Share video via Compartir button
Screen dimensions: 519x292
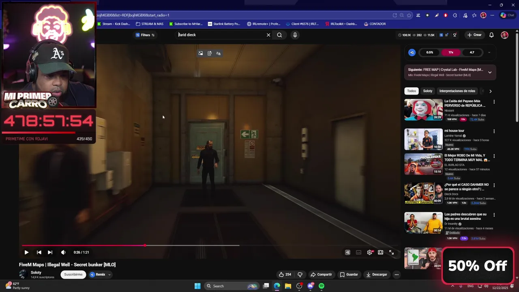(x=321, y=275)
